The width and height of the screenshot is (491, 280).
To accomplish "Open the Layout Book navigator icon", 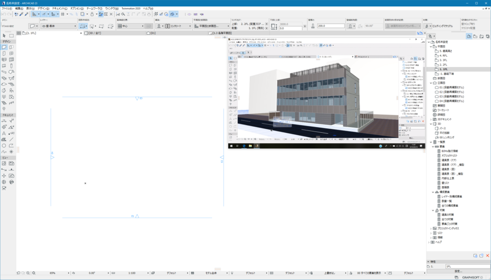I will coord(481,36).
